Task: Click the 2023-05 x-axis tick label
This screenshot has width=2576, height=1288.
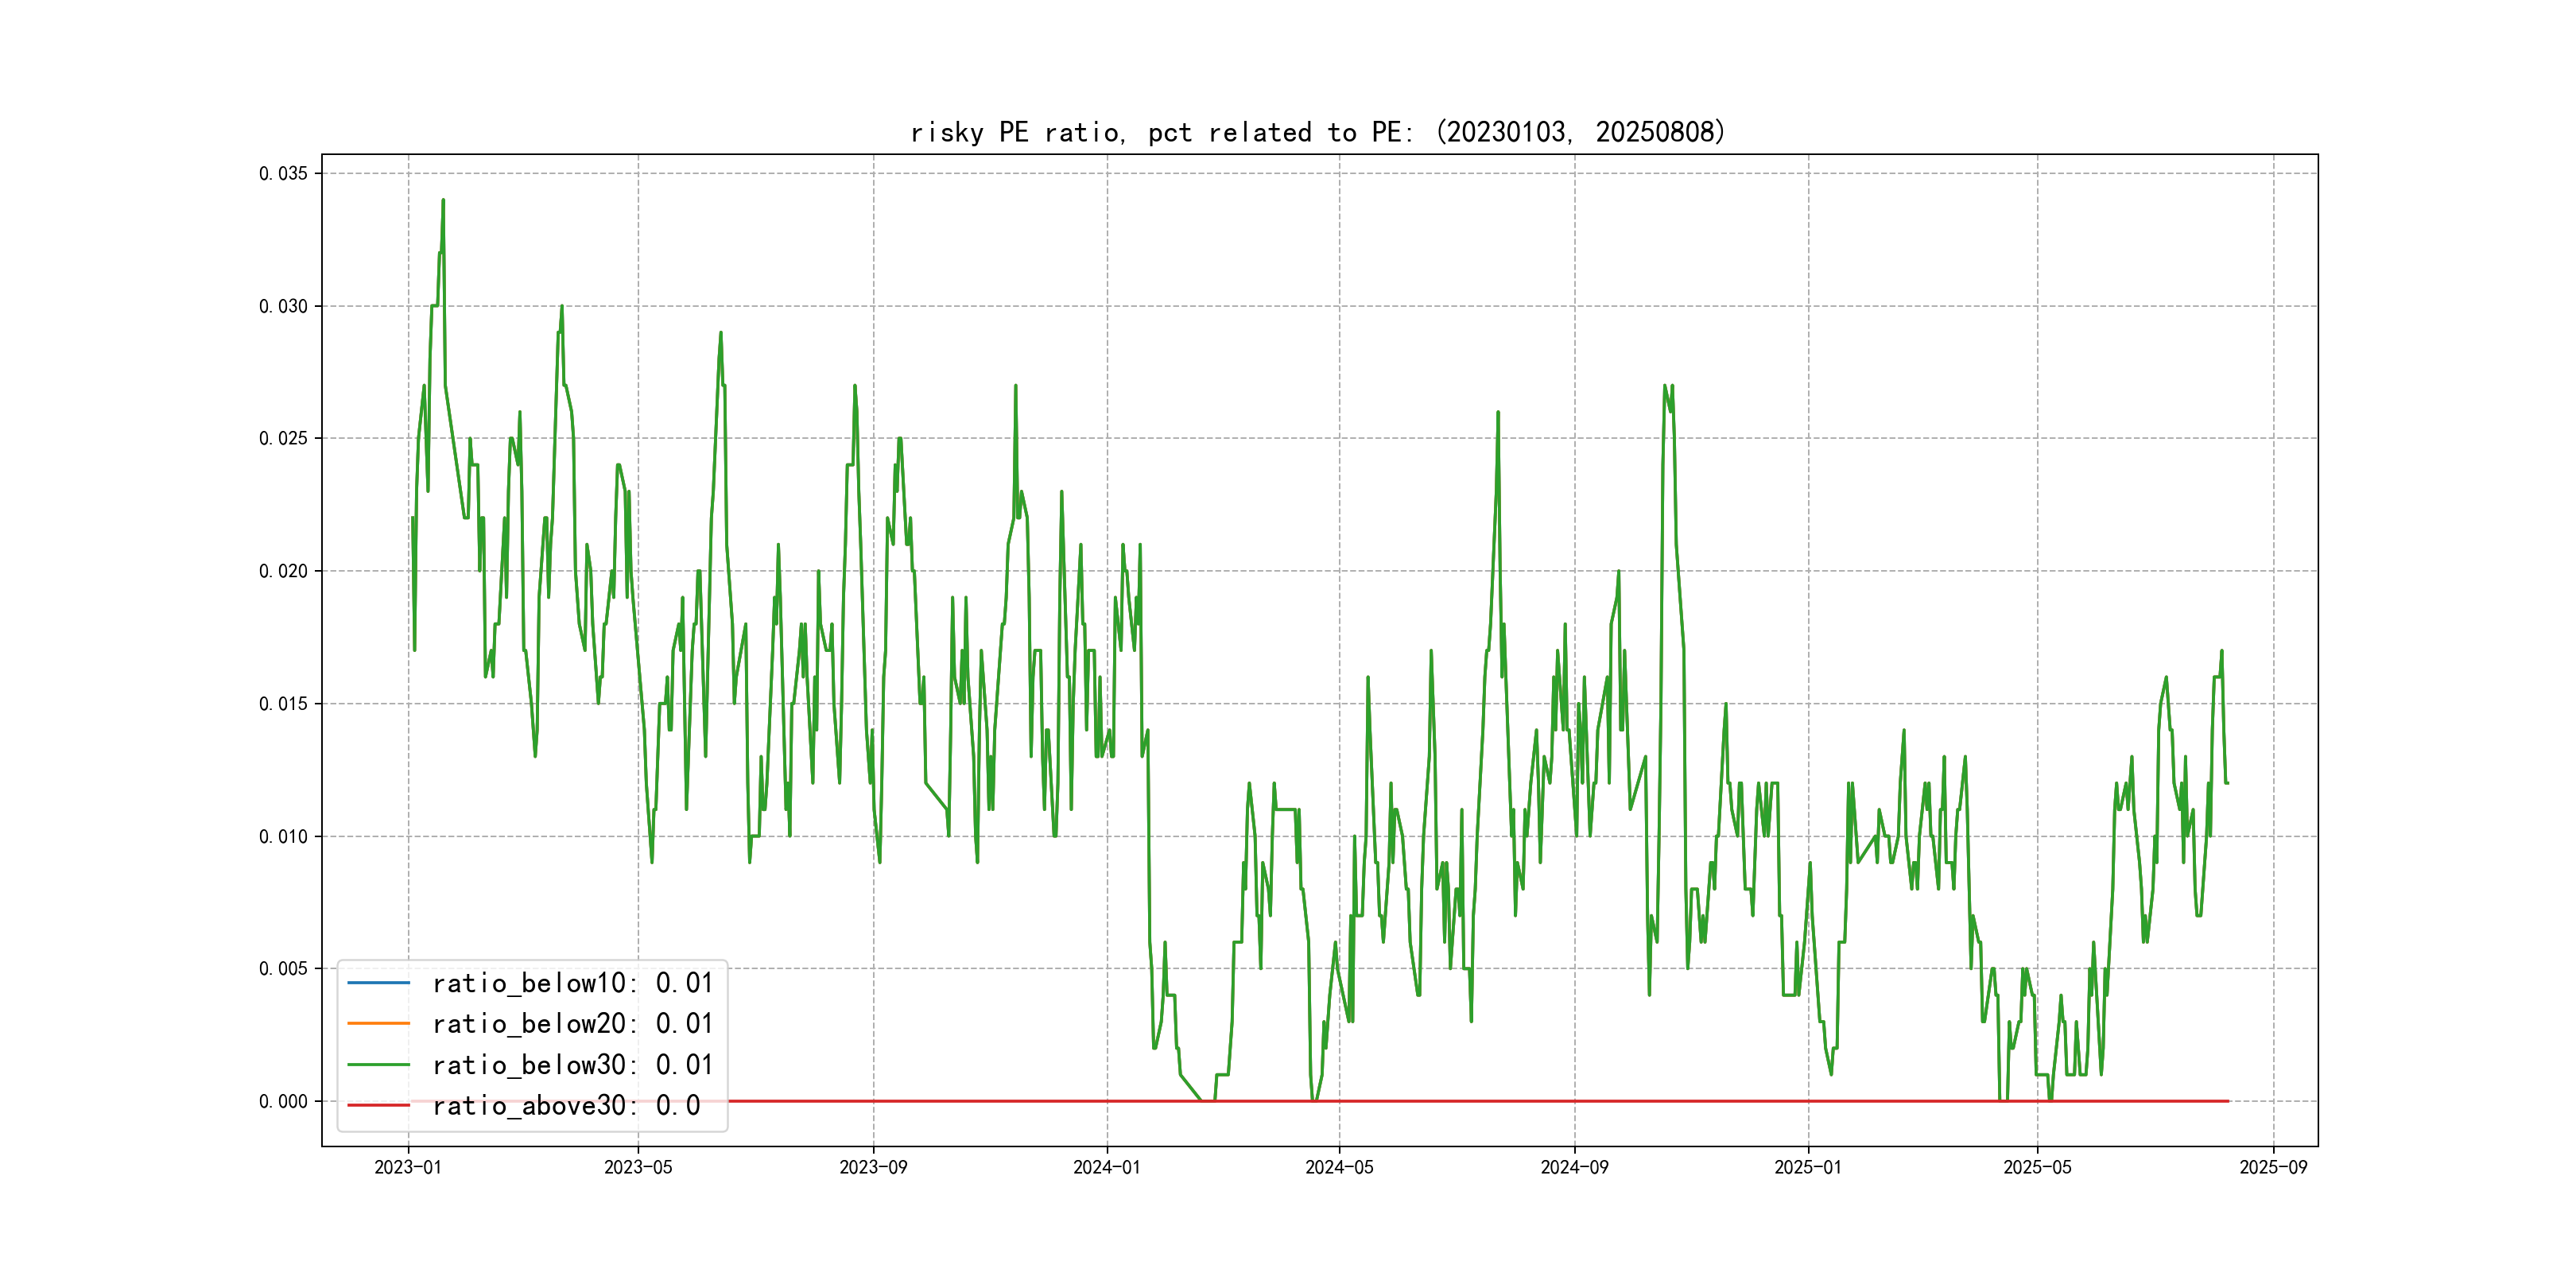Action: tap(638, 1167)
